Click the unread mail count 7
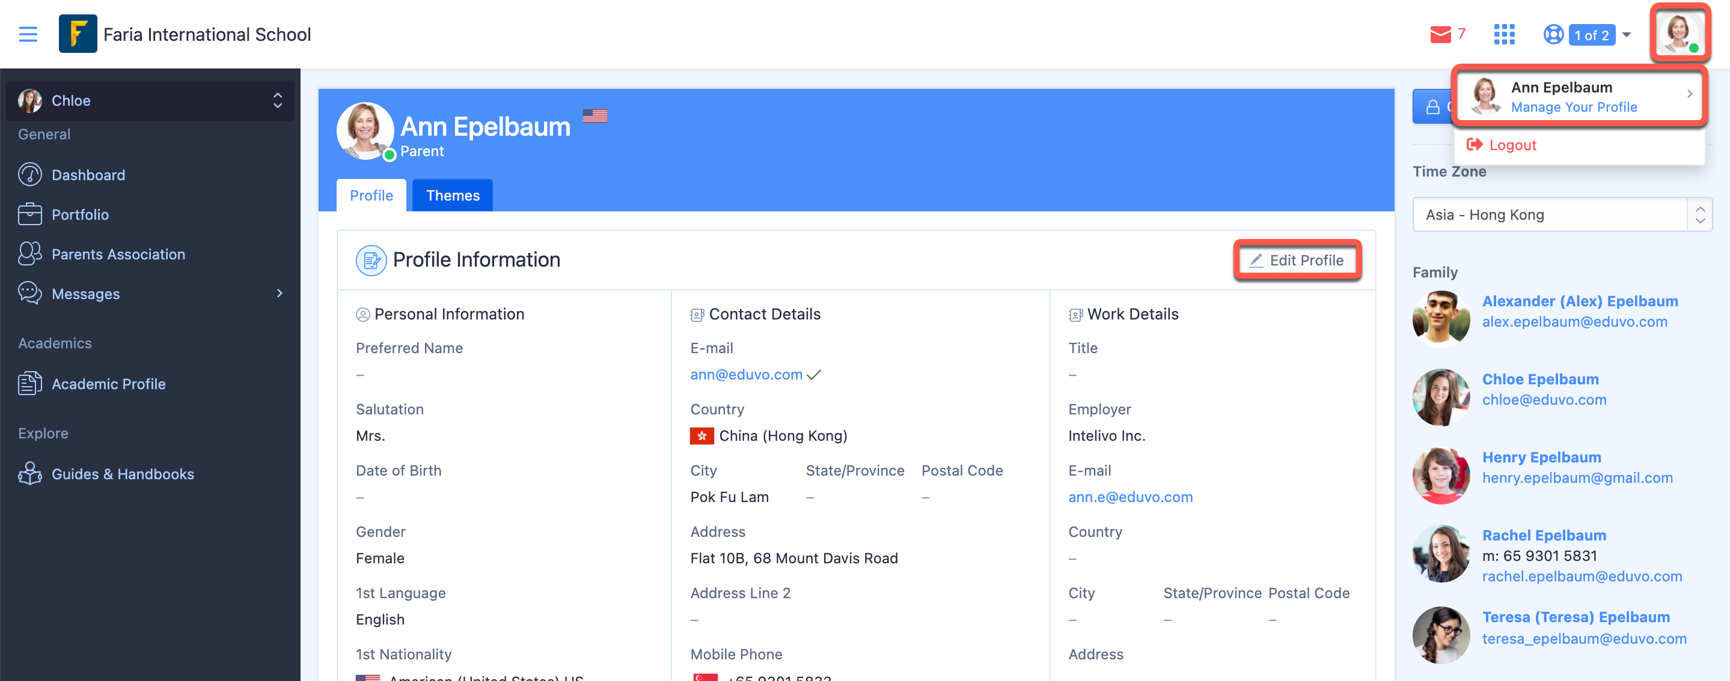Viewport: 1730px width, 681px height. tap(1461, 34)
